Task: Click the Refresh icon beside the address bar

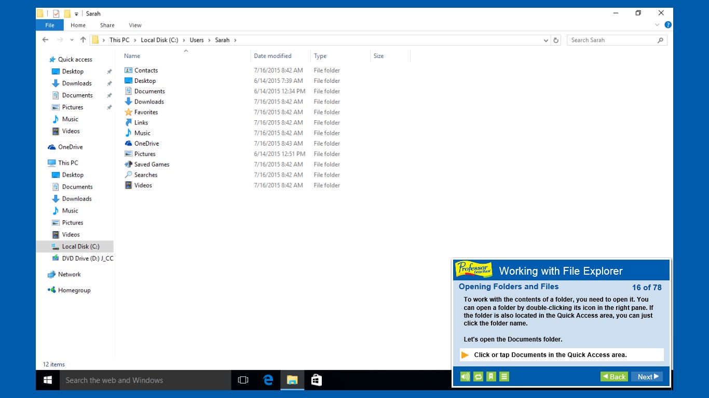Action: (556, 40)
